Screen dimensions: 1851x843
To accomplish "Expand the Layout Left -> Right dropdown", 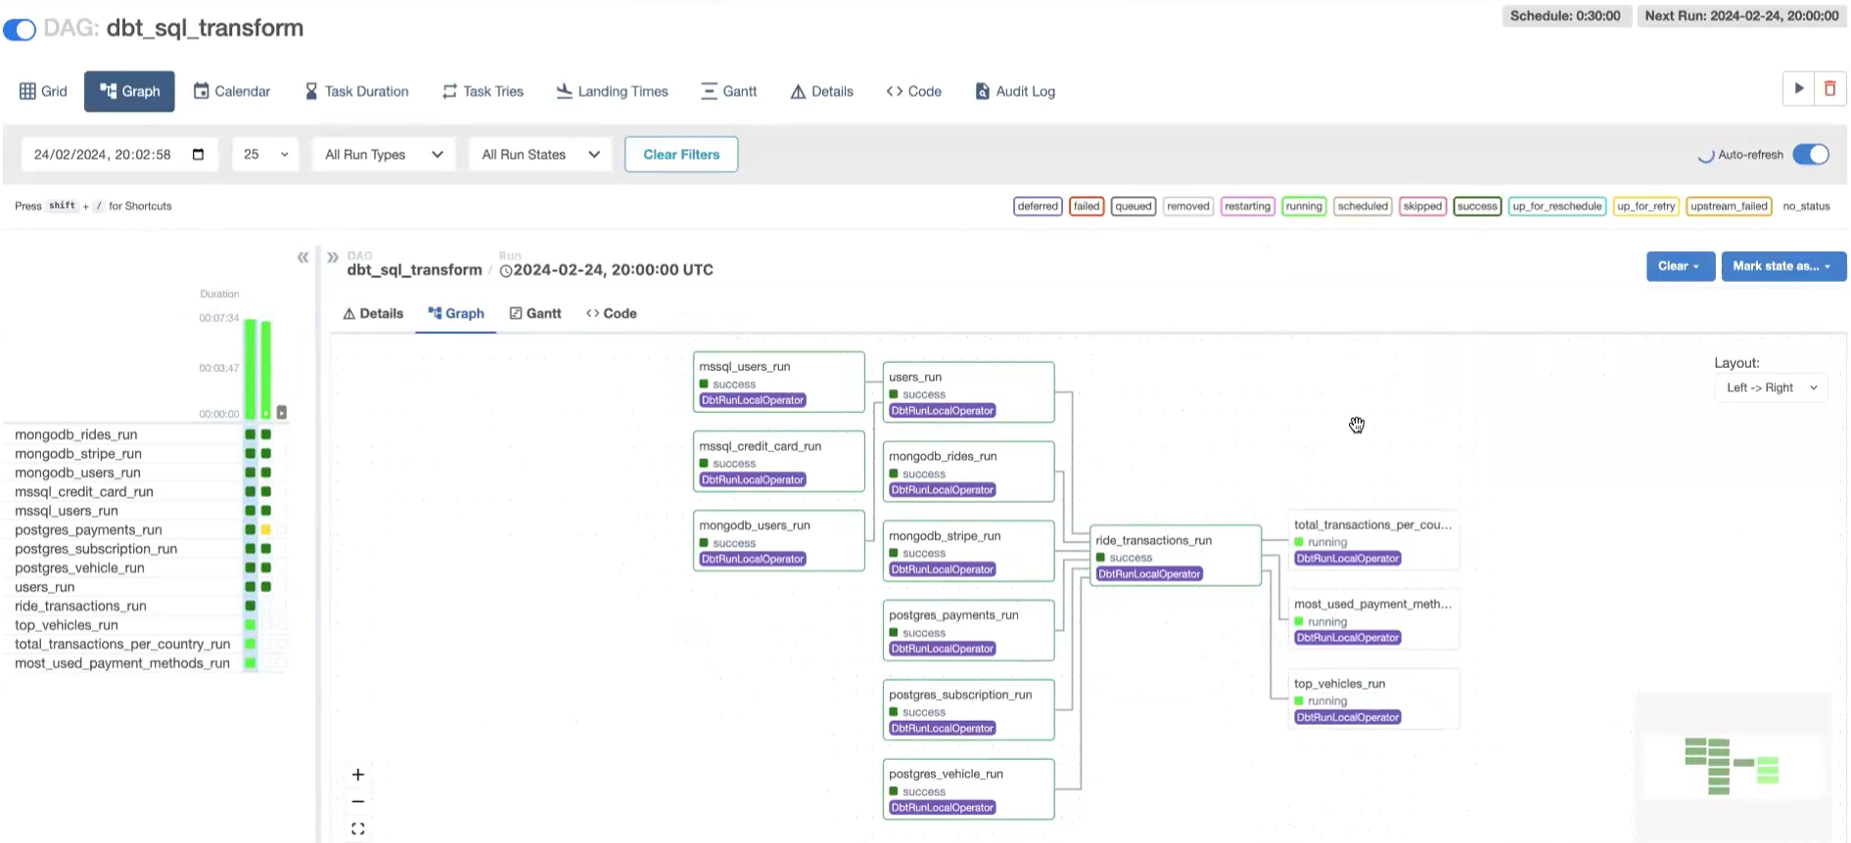I will [x=1771, y=388].
